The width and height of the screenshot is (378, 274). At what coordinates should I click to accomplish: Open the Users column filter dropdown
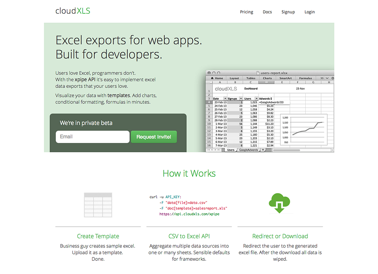[257, 98]
